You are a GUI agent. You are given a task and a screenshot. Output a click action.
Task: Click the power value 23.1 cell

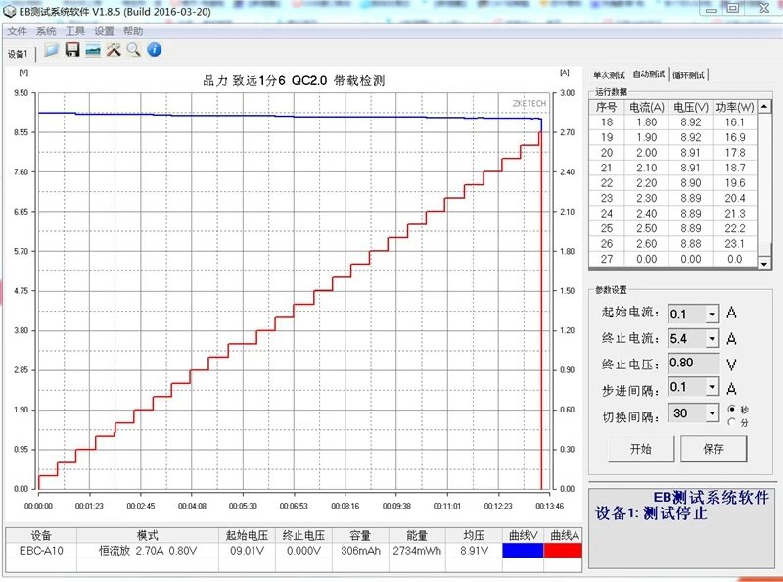click(x=735, y=244)
